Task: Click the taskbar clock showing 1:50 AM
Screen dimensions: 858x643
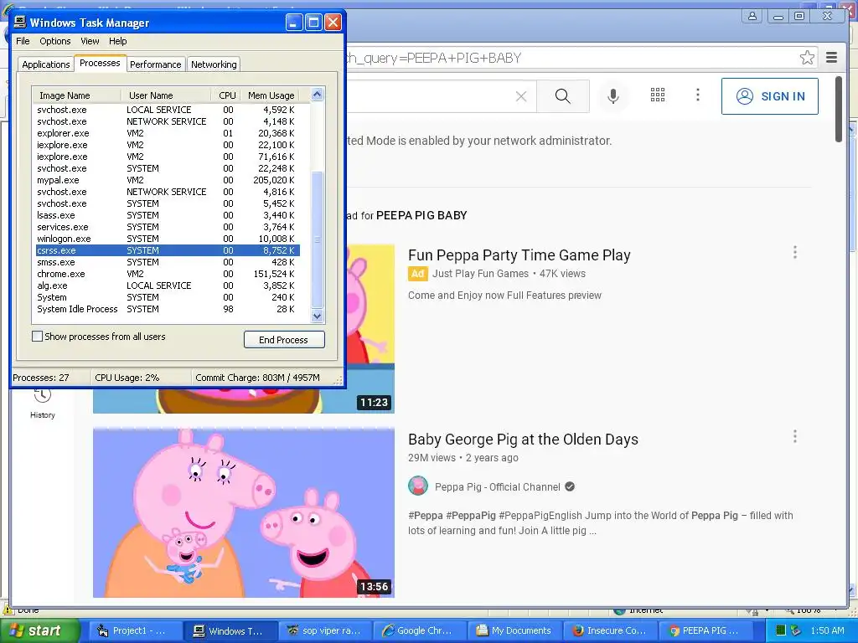Action: pos(827,630)
